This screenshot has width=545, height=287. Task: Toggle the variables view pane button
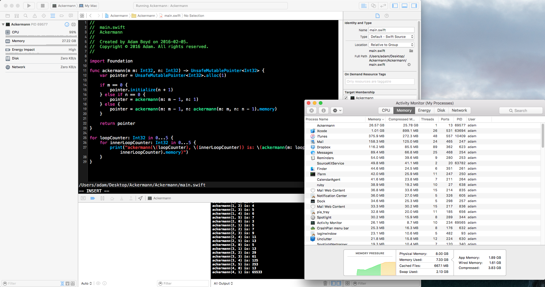[333, 283]
